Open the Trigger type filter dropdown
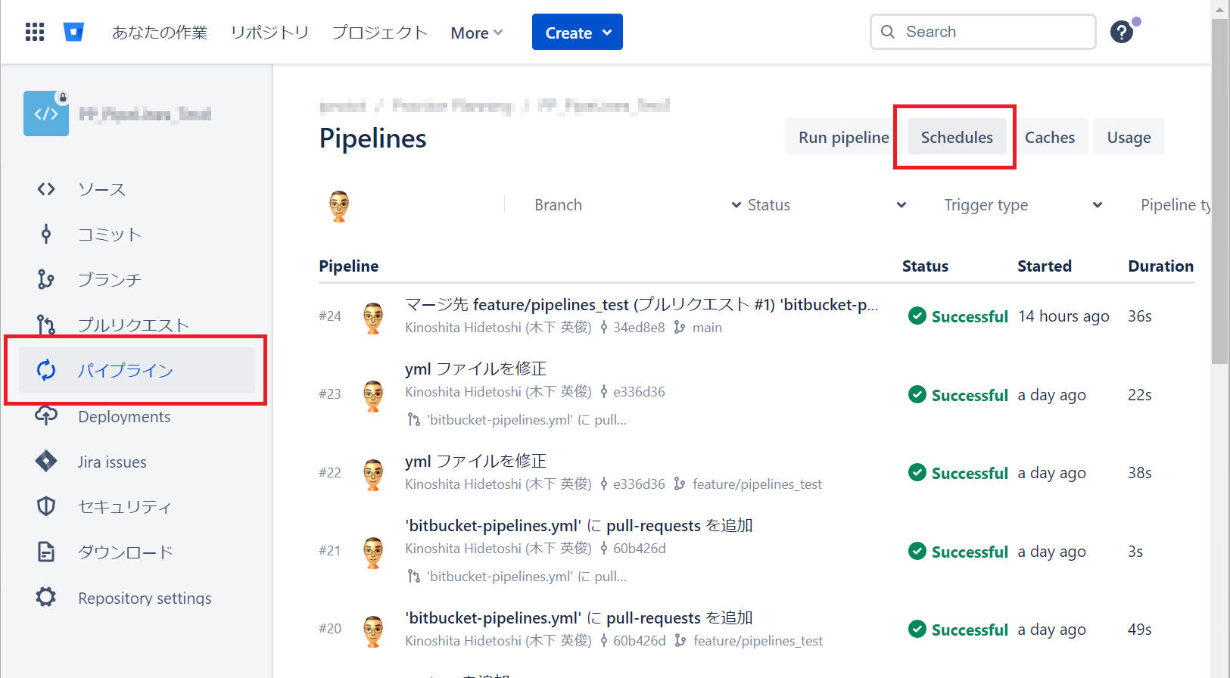This screenshot has height=678, width=1230. tap(1023, 205)
